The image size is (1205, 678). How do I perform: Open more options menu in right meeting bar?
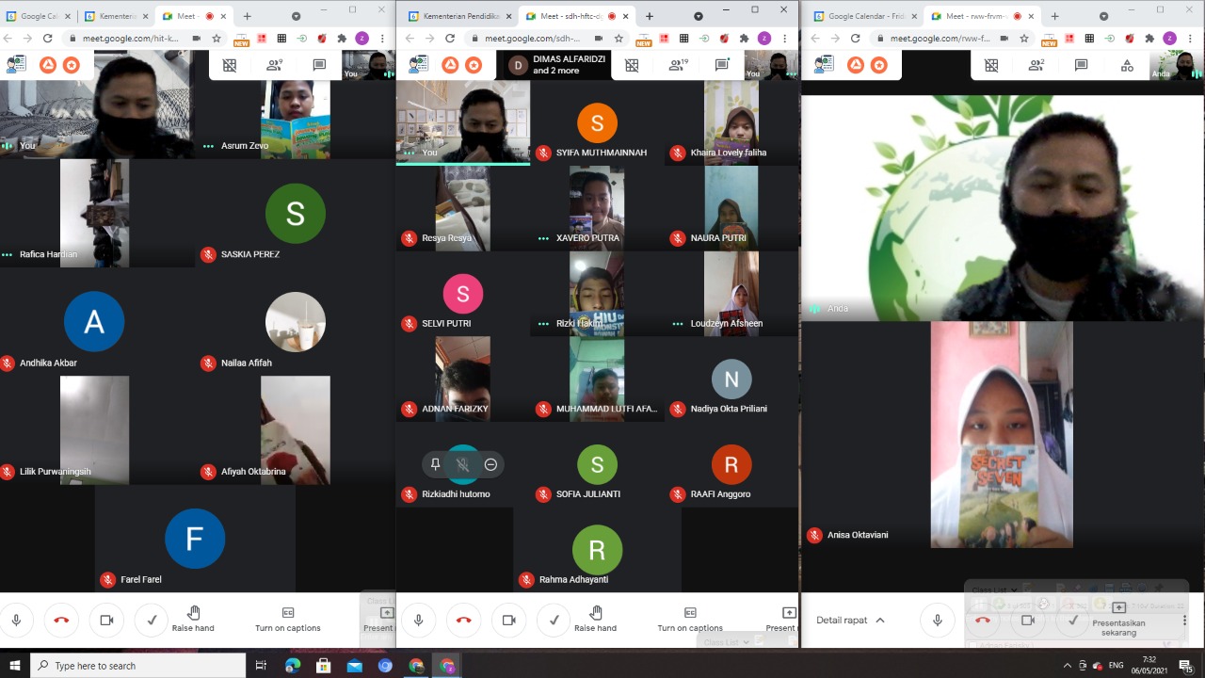tap(1184, 620)
